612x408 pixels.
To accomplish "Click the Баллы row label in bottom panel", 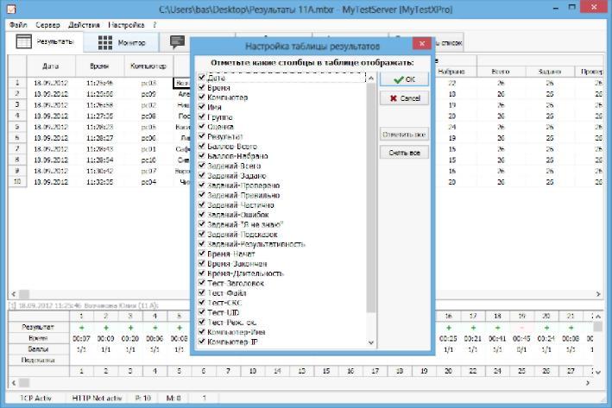I will (38, 349).
